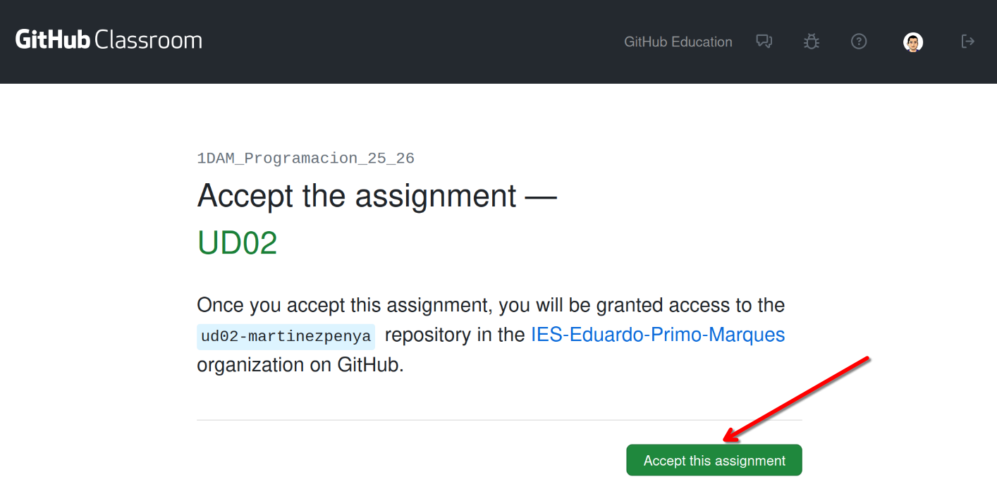997x501 pixels.
Task: Click the 1DAM_Programacion_25_26 classroom label
Action: pos(305,159)
